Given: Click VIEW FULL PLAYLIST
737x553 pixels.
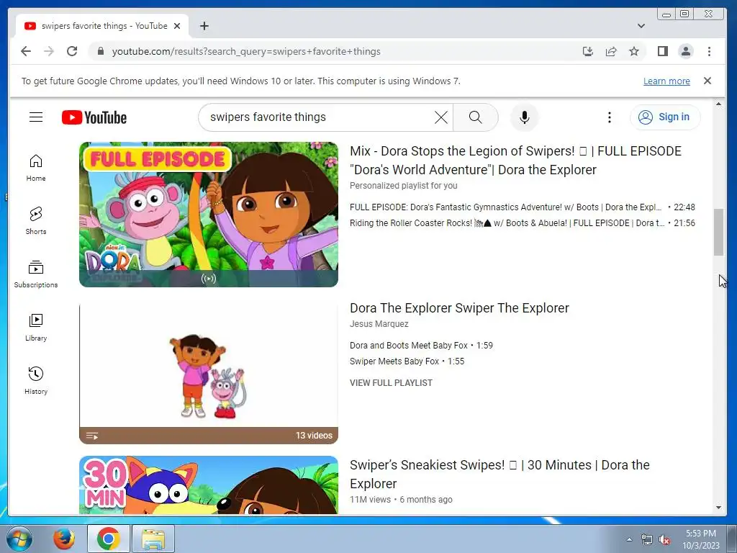Looking at the screenshot, I should pyautogui.click(x=391, y=383).
